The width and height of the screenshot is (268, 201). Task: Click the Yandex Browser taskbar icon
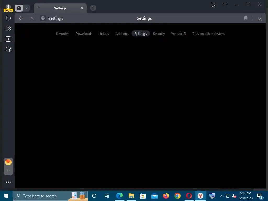coord(200,196)
